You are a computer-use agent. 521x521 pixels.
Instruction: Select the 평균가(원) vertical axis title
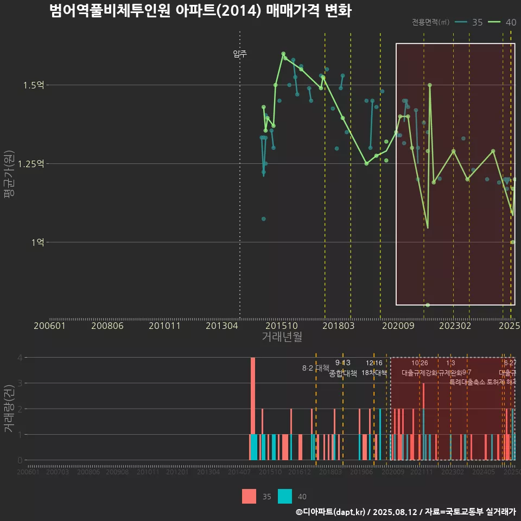9,174
